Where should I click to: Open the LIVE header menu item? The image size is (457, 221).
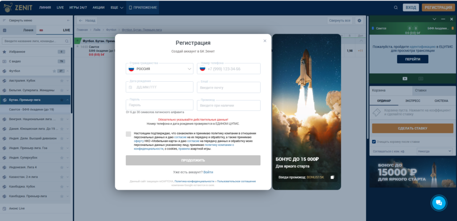coord(60,8)
